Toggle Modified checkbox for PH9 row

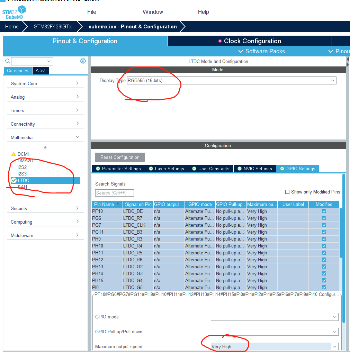coord(324,239)
